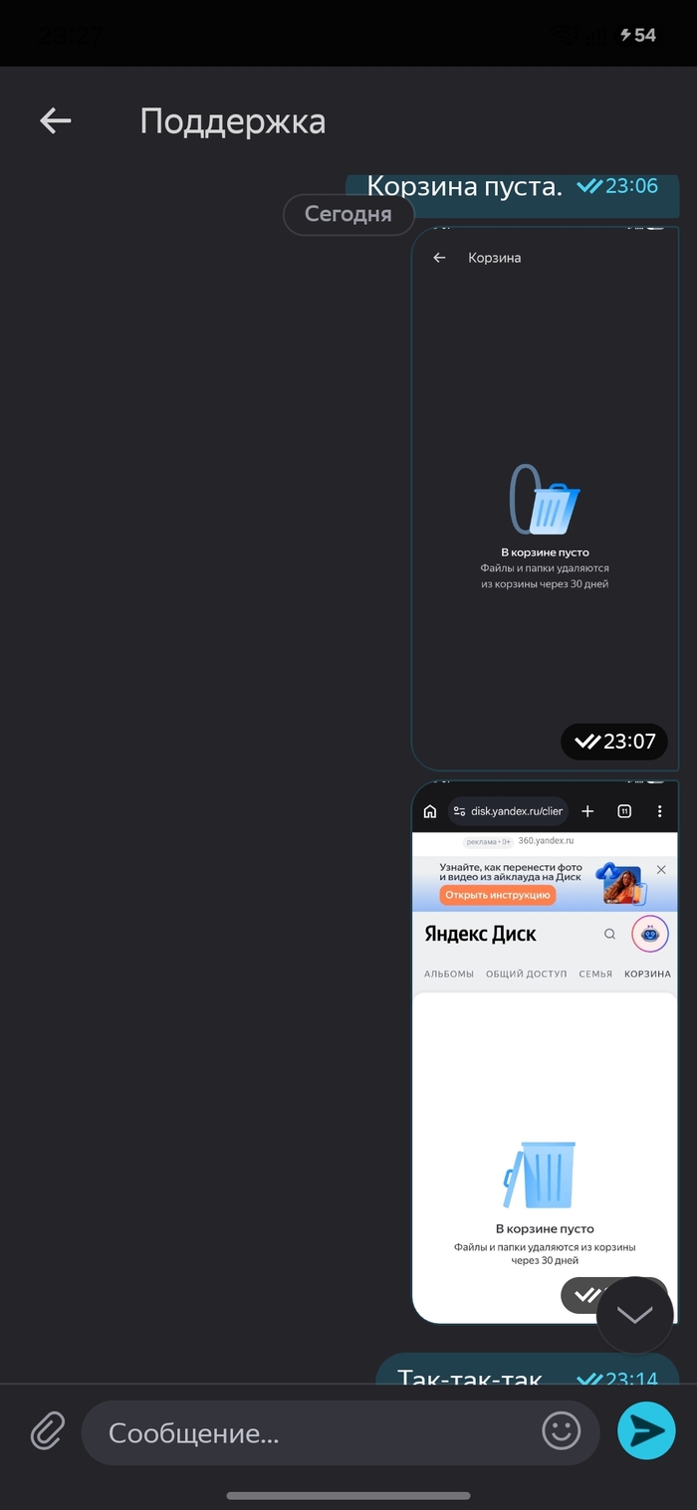Tap the blue trash bin in white screenshot

(x=540, y=1175)
